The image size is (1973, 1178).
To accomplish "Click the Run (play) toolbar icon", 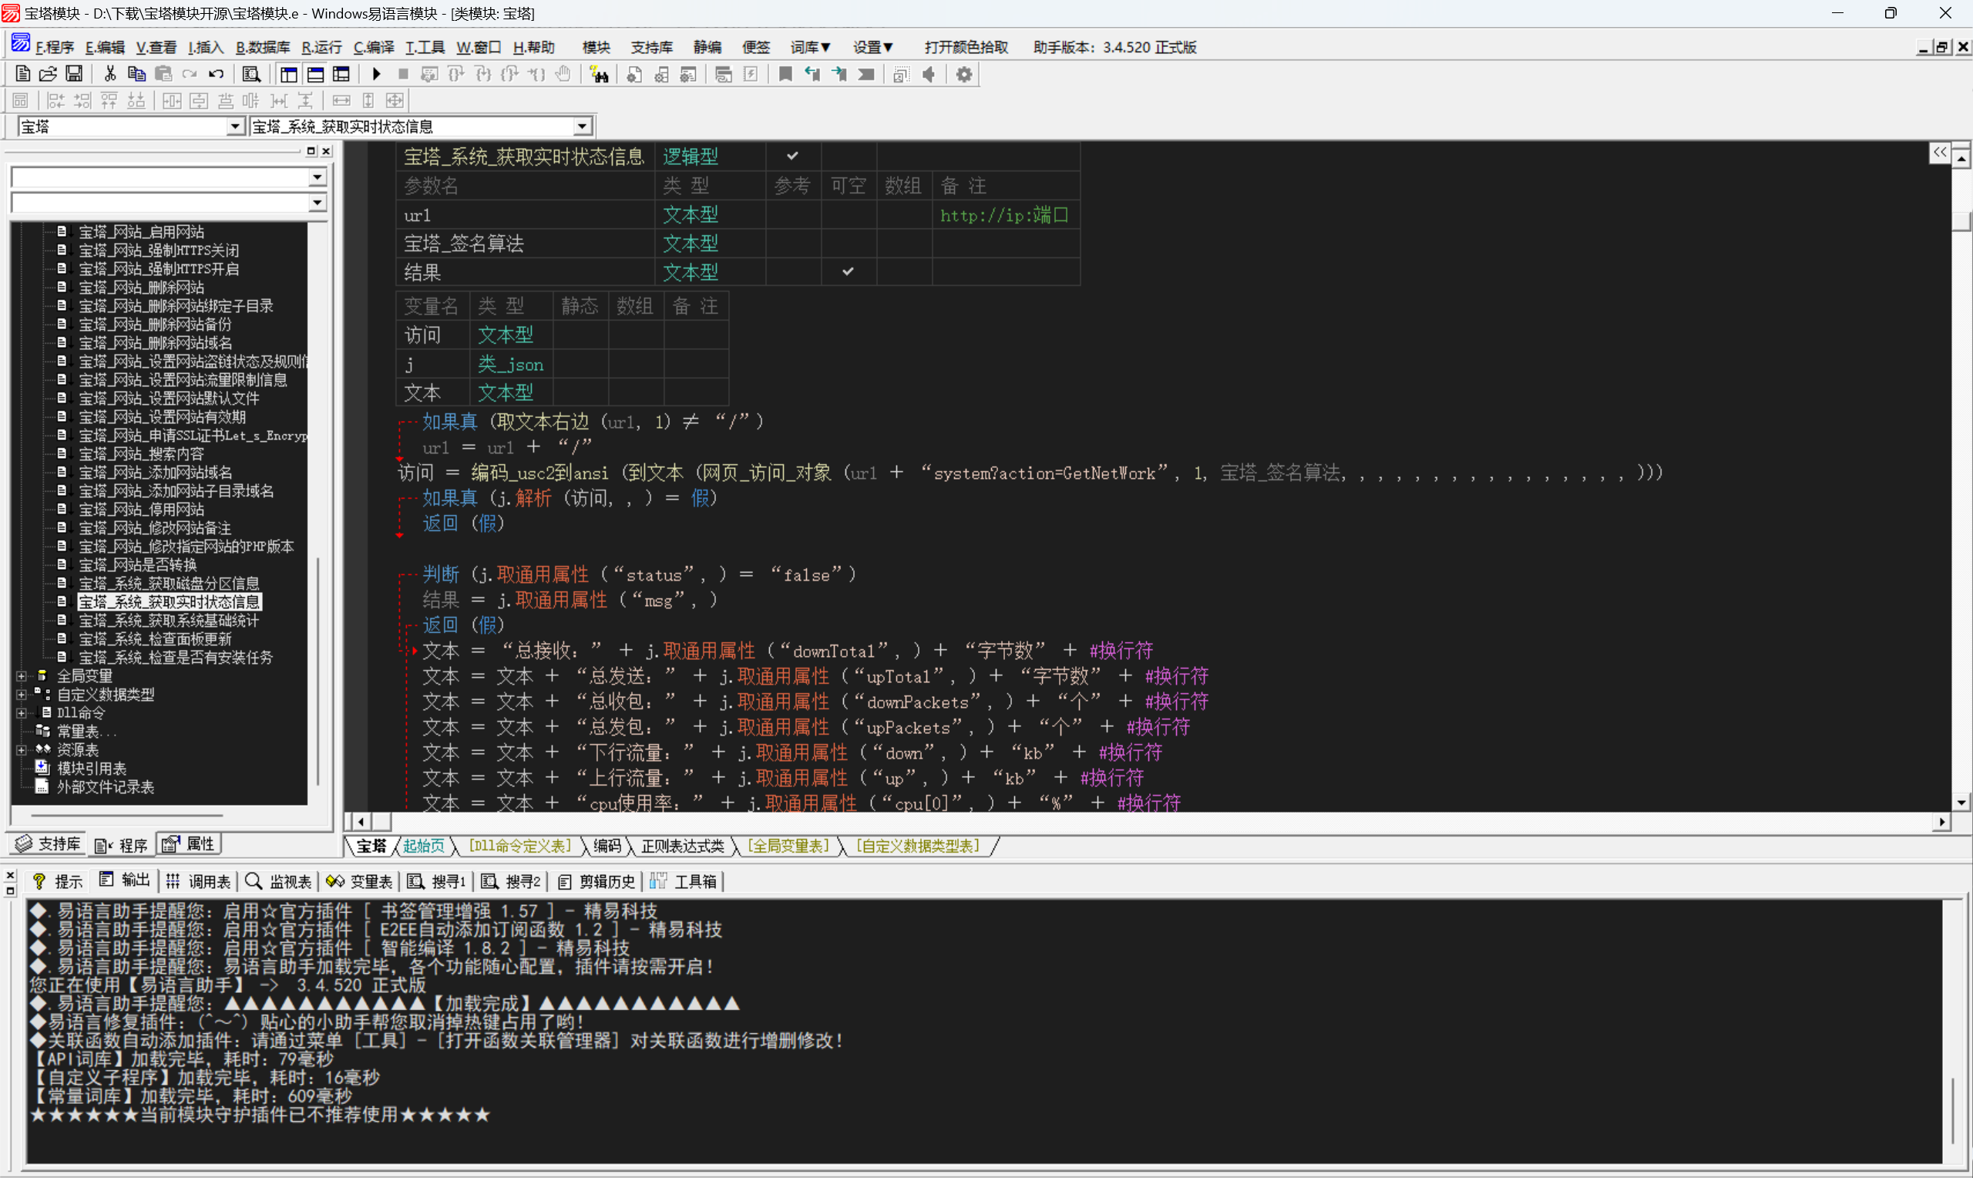I will tap(377, 75).
